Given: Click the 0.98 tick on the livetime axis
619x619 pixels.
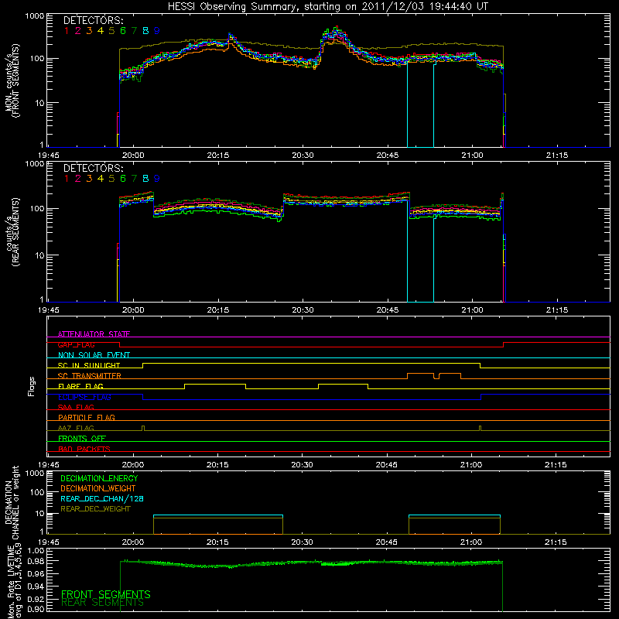Looking at the screenshot, I should click(x=36, y=561).
